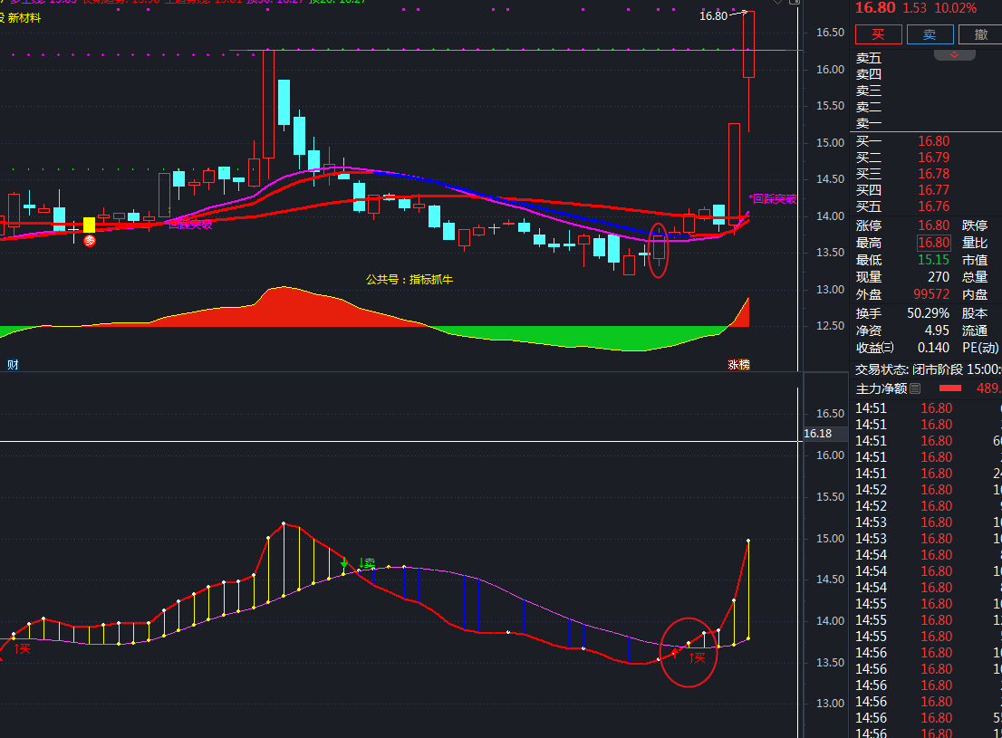Click the 量比 label
This screenshot has height=738, width=1002.
click(975, 243)
